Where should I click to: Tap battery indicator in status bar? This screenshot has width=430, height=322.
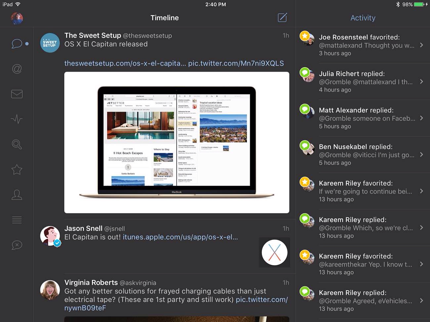419,4
